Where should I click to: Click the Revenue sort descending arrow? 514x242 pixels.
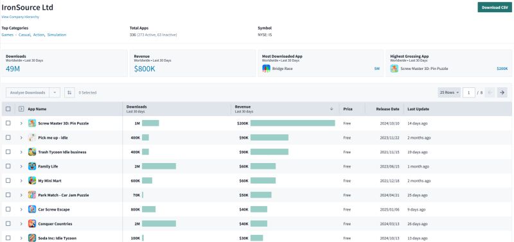pyautogui.click(x=332, y=108)
